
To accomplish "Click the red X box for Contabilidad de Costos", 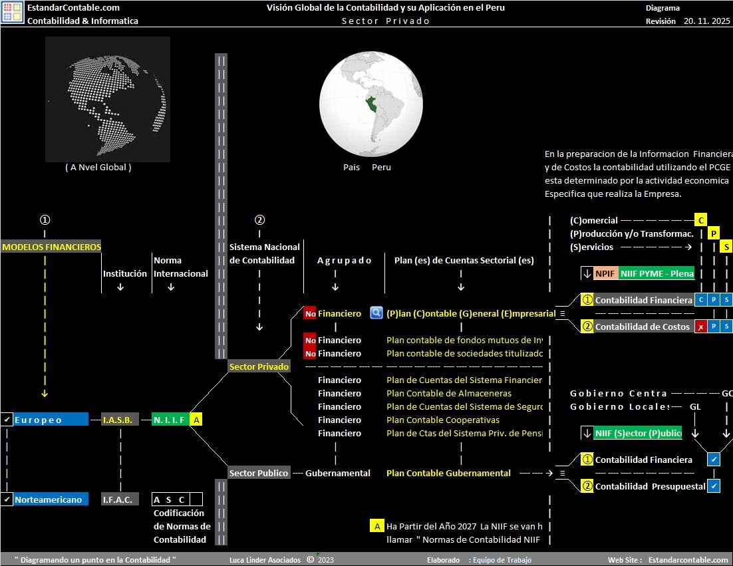I will [700, 327].
